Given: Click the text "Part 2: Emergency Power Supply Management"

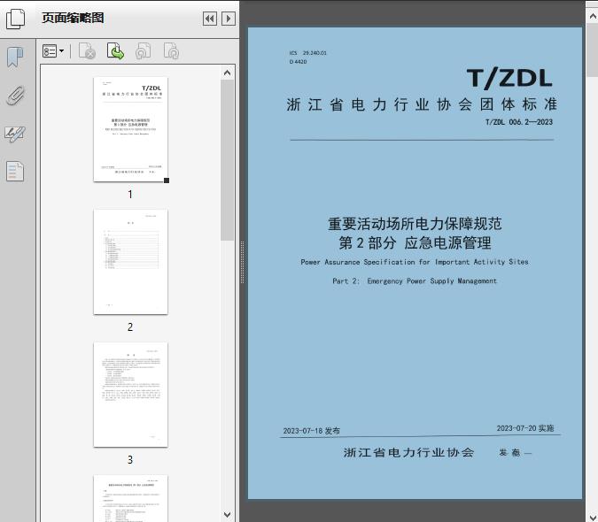Looking at the screenshot, I should (415, 281).
